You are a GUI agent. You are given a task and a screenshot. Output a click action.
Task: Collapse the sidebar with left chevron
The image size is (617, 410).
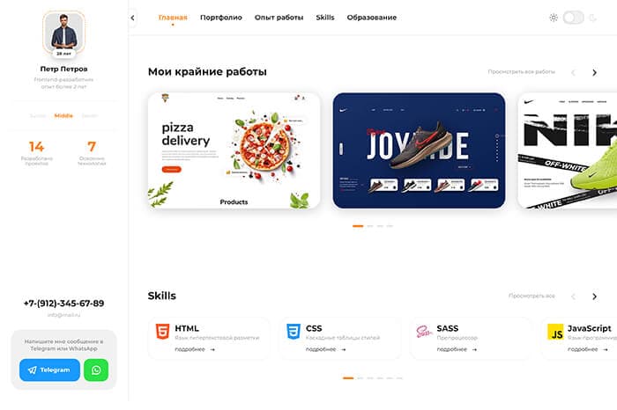pyautogui.click(x=132, y=18)
